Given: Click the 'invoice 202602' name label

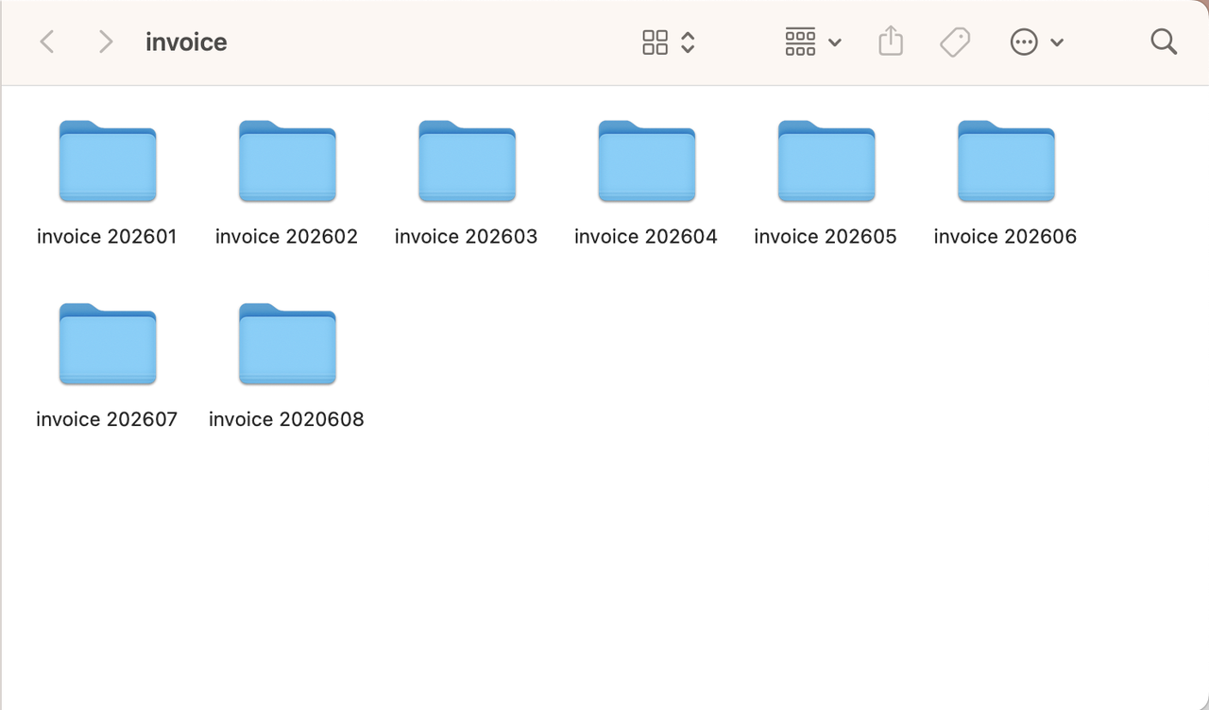Looking at the screenshot, I should click(286, 236).
